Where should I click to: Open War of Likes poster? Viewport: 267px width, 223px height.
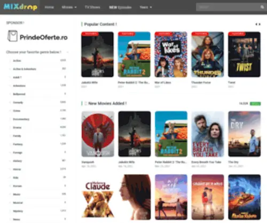click(x=171, y=55)
